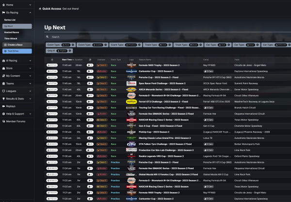Click the Porsche logo in the Porsche Cup race row

tap(131, 77)
